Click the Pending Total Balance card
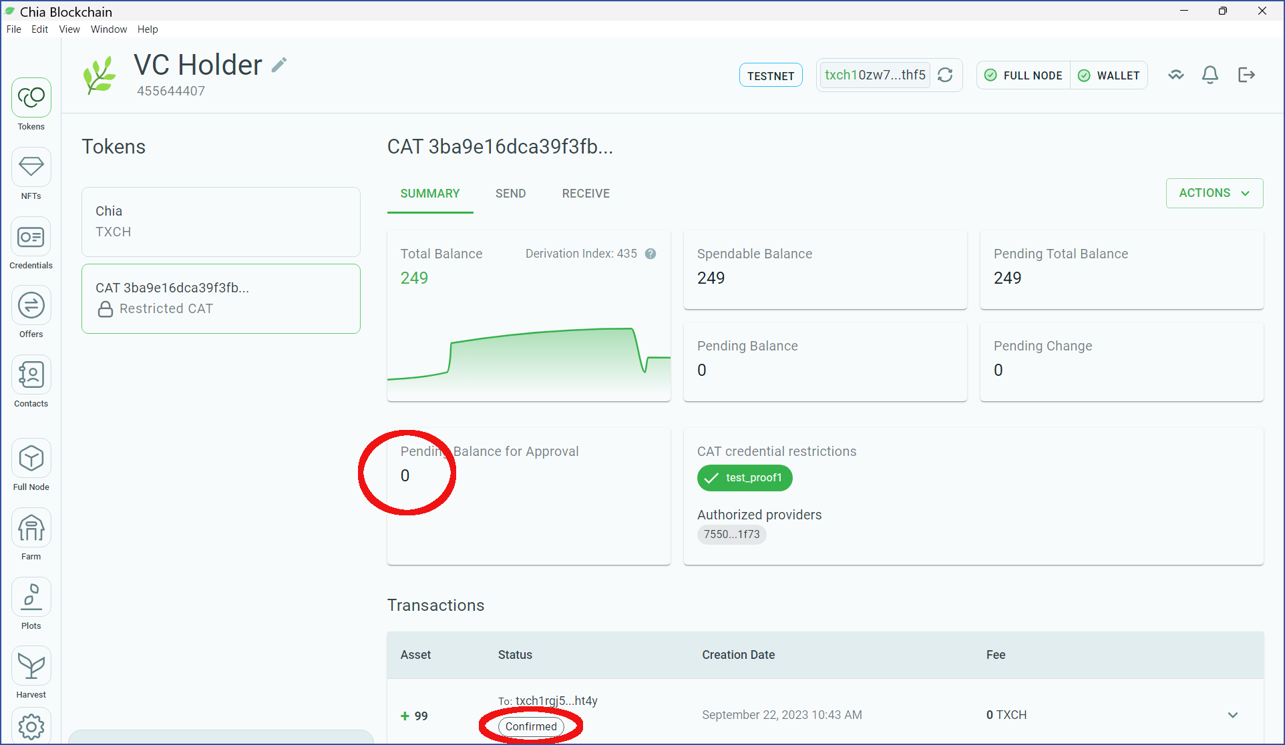The width and height of the screenshot is (1285, 745). [1122, 270]
